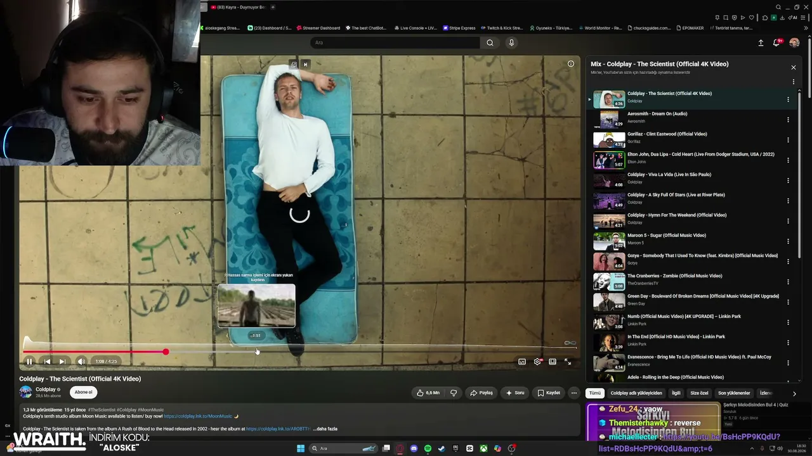Select the Coldplay adlı yükleyiciden chip
This screenshot has height=456, width=812.
[636, 393]
